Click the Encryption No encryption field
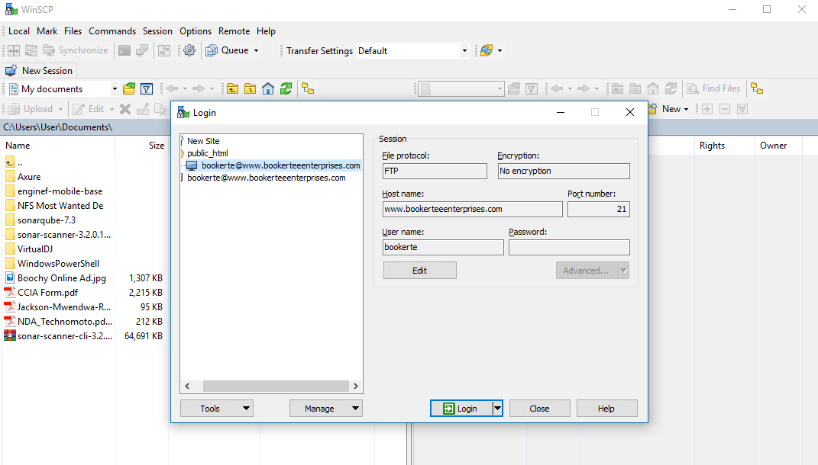Image resolution: width=818 pixels, height=465 pixels. point(564,172)
